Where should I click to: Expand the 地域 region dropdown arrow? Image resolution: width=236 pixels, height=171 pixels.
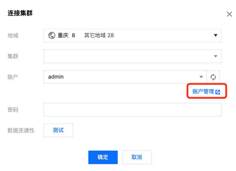coord(215,35)
